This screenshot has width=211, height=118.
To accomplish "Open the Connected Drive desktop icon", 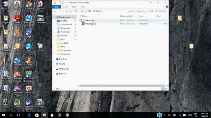I will [x=17, y=63].
